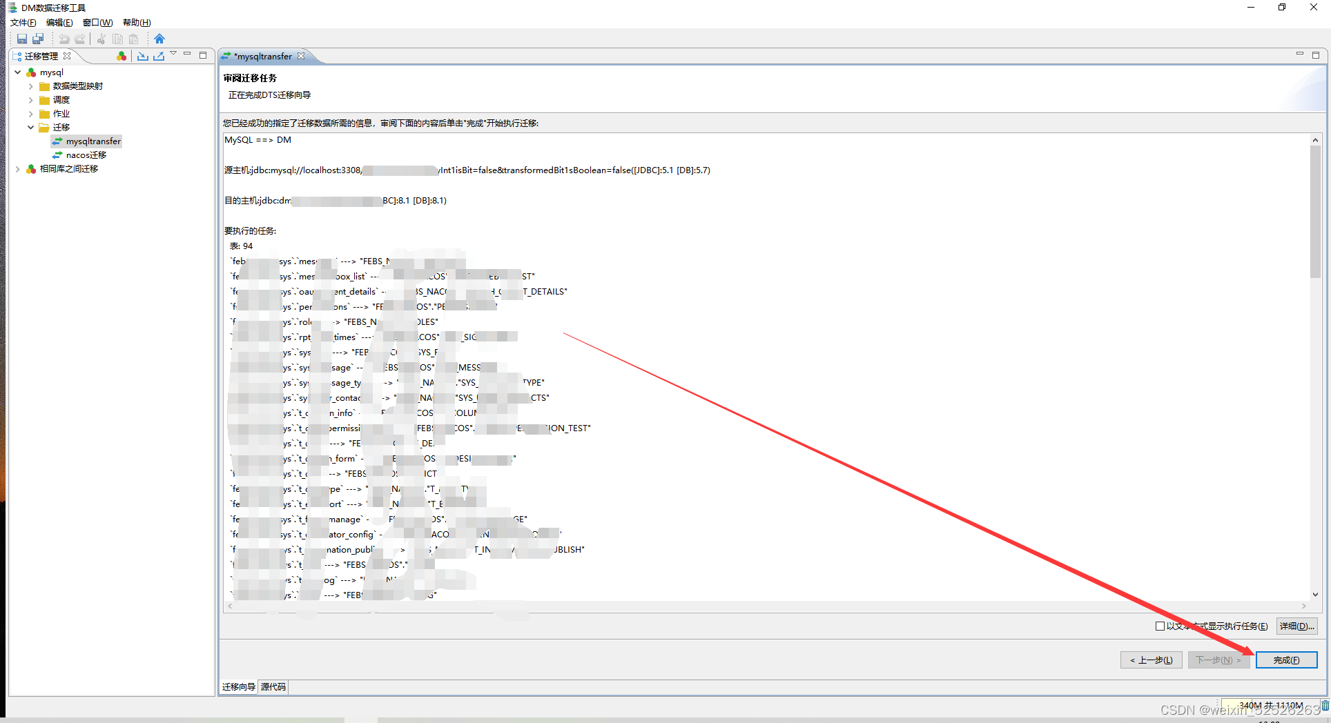Open the 窗口(W) menu
The width and height of the screenshot is (1331, 723).
point(97,23)
